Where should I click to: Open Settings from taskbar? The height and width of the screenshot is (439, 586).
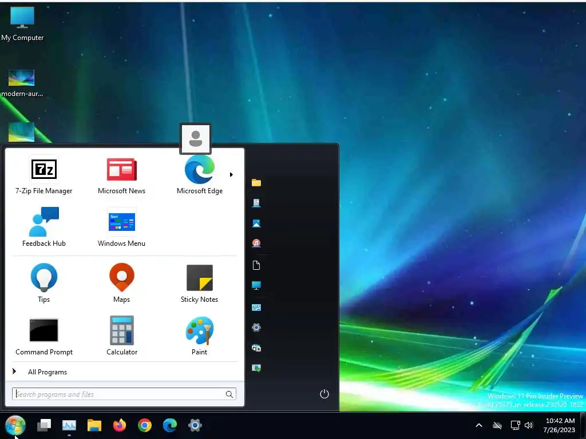(x=195, y=425)
